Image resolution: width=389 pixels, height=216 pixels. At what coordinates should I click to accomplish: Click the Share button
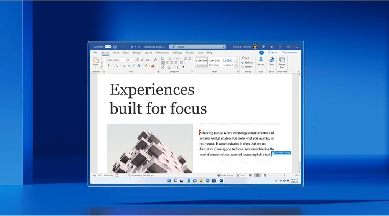click(x=273, y=53)
